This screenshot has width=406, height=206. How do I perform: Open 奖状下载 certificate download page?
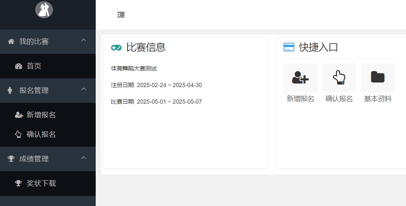[x=41, y=183]
